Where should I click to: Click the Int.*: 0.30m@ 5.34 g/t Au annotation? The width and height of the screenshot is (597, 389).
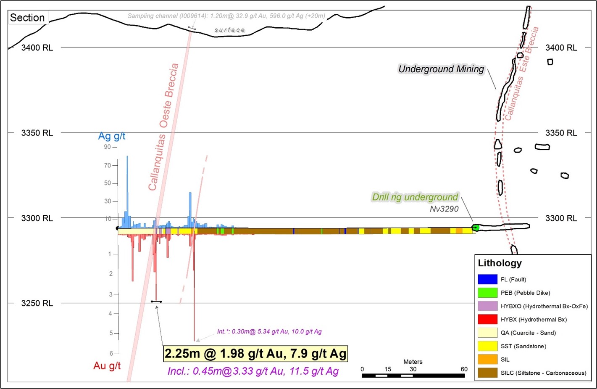[269, 332]
